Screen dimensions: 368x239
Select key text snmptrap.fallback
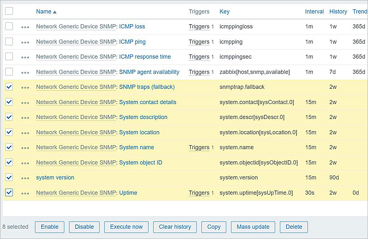pos(242,87)
